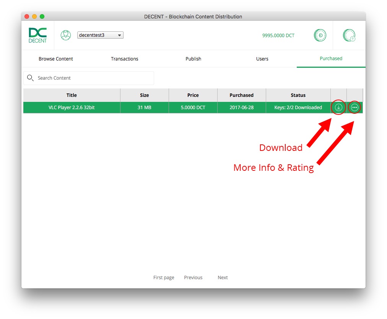Sort by the Title column header
The image size is (387, 319).
pyautogui.click(x=72, y=95)
